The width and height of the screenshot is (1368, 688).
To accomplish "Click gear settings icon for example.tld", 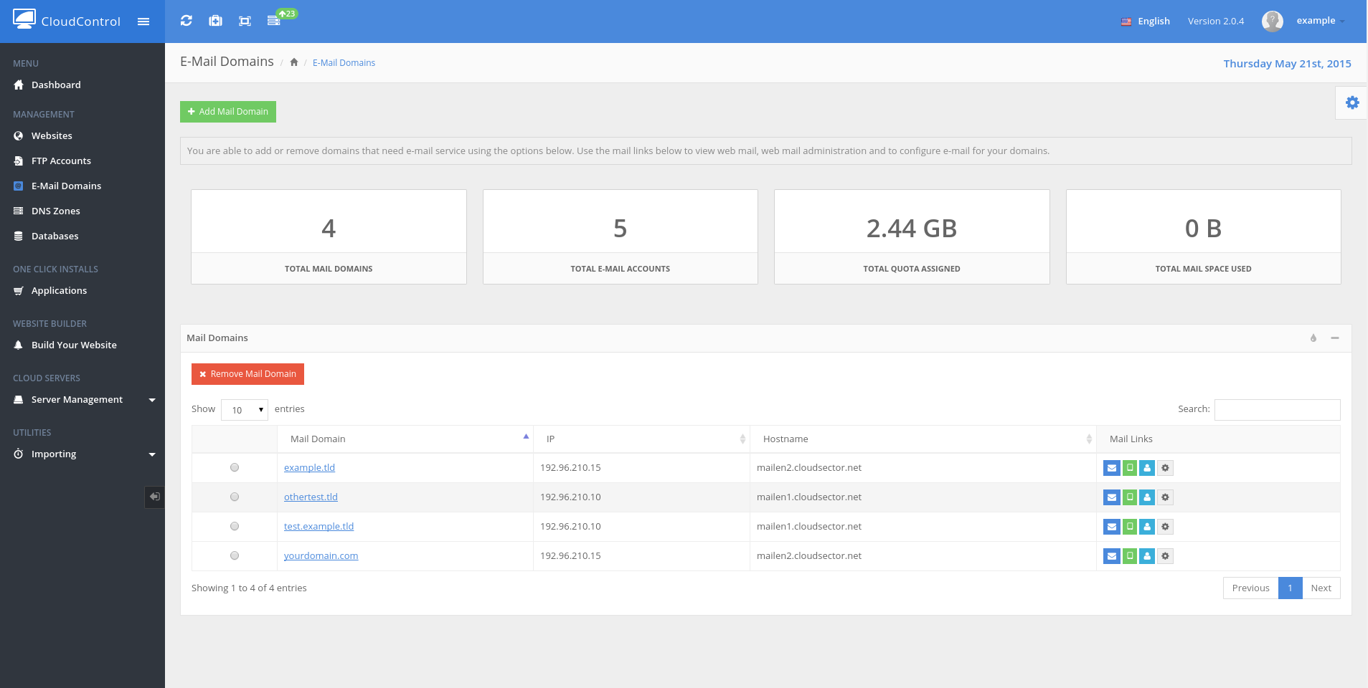I will tap(1165, 468).
